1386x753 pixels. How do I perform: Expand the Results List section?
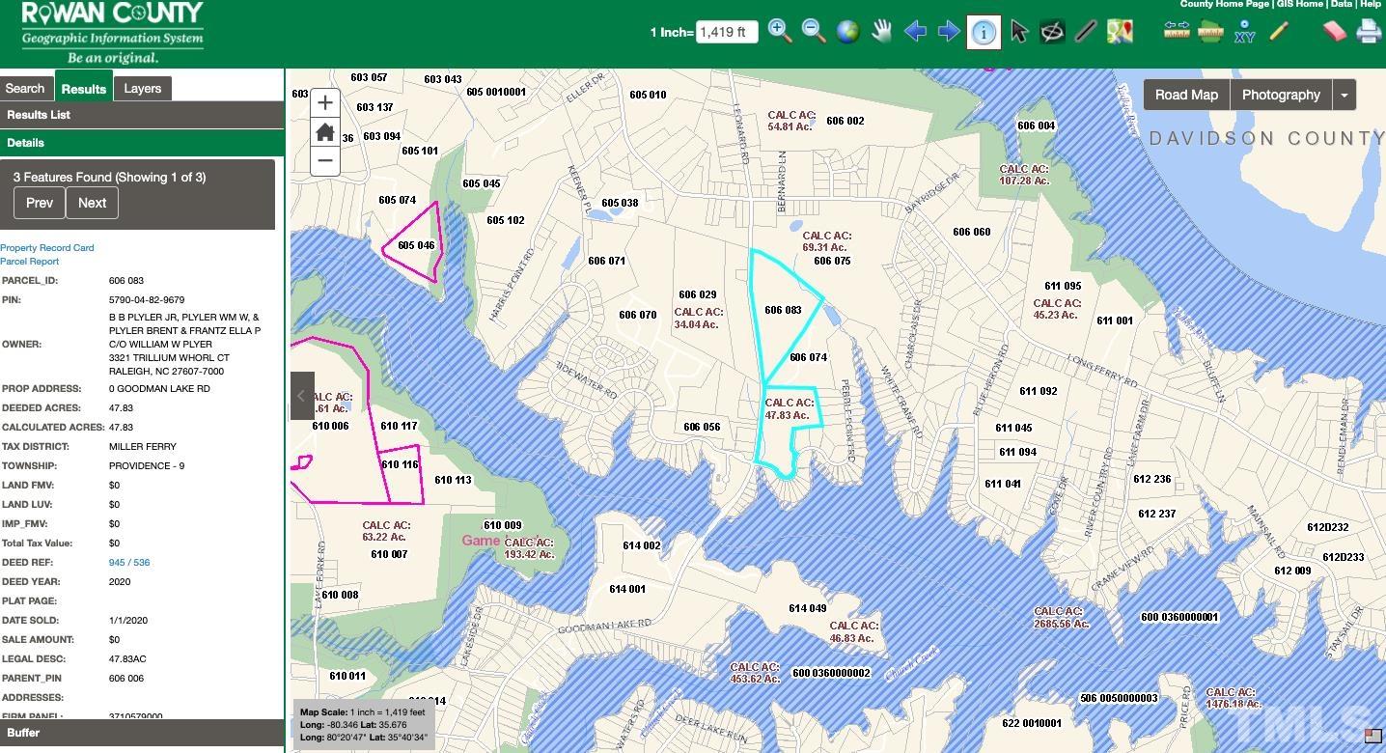click(x=142, y=115)
